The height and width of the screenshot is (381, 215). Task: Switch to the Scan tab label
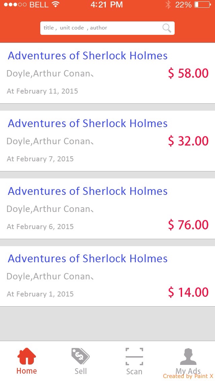click(134, 372)
